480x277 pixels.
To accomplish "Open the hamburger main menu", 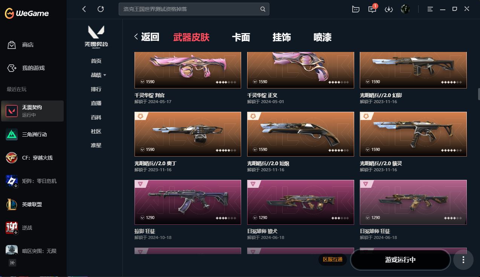I will [x=430, y=9].
